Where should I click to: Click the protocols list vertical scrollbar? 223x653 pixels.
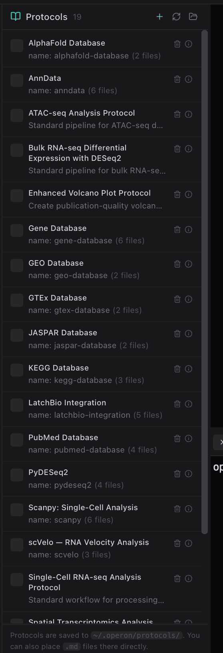[205, 282]
